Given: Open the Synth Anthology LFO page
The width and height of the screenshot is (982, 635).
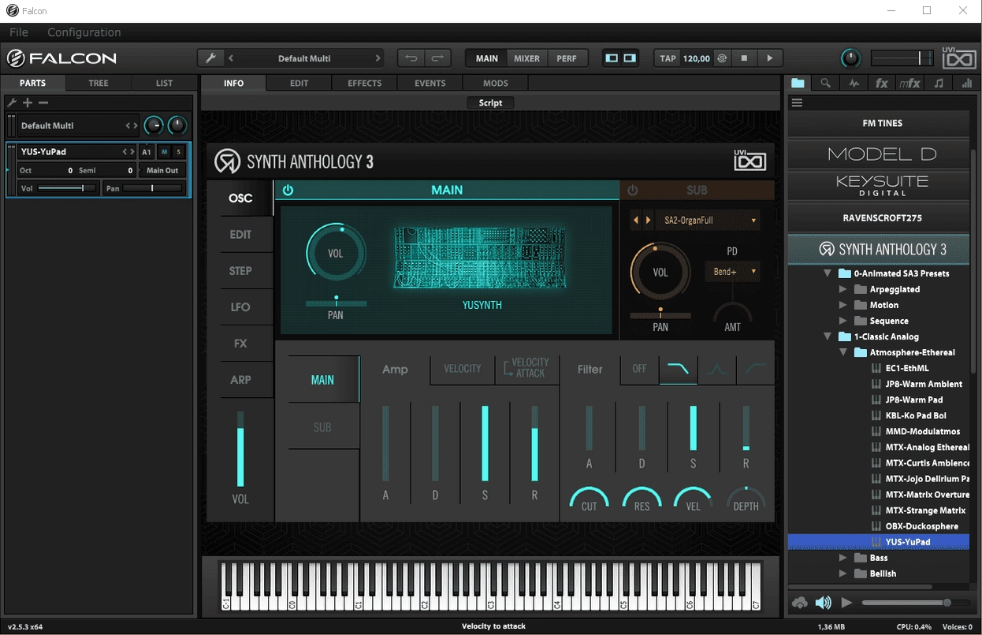Looking at the screenshot, I should coord(240,307).
